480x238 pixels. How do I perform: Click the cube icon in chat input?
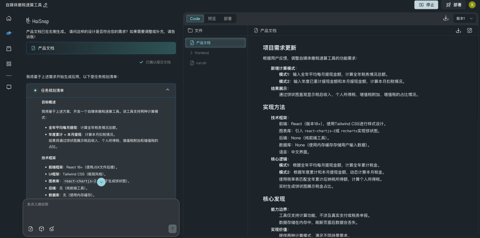[x=41, y=229]
